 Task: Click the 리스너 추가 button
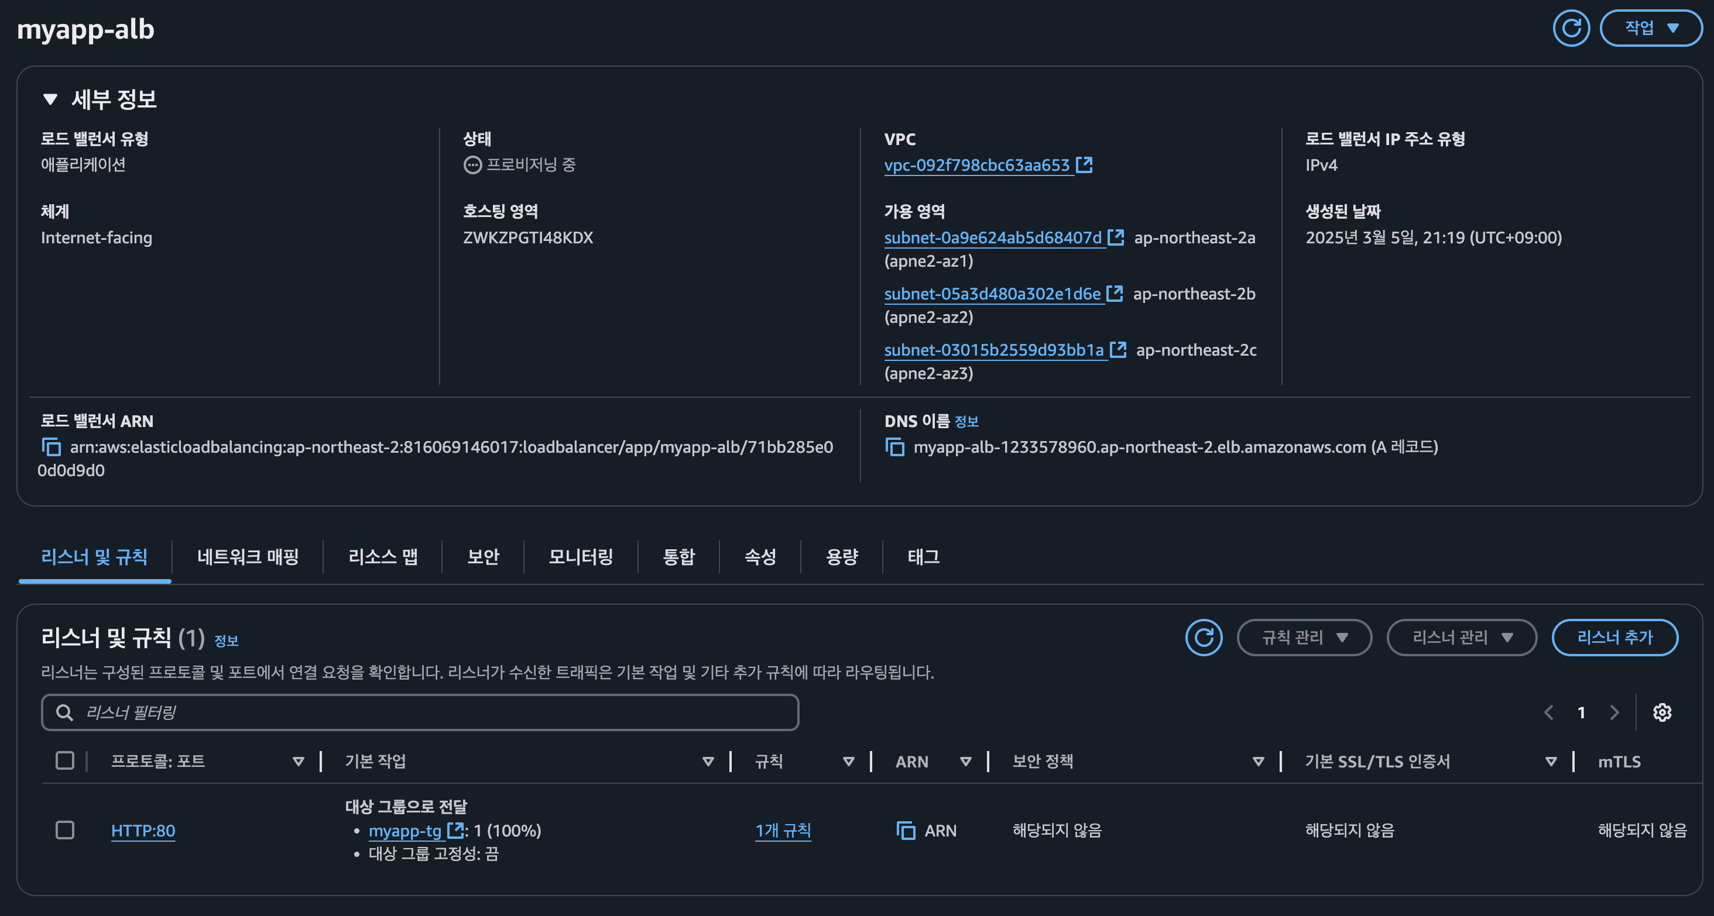1614,638
